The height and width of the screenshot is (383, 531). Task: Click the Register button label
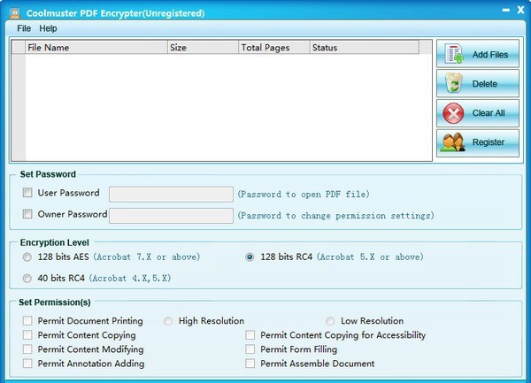coord(489,142)
